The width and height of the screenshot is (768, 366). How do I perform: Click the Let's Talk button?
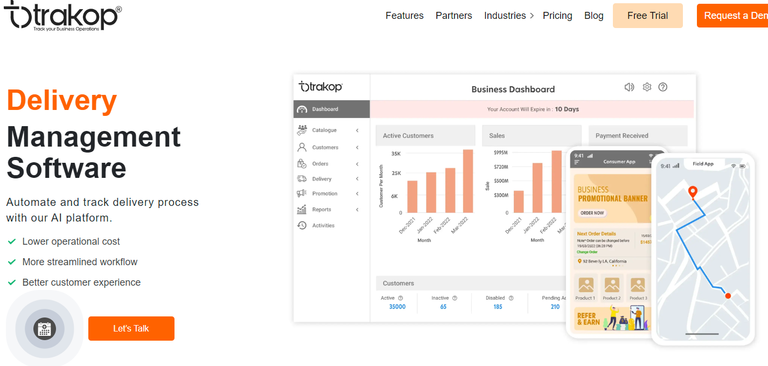click(131, 328)
